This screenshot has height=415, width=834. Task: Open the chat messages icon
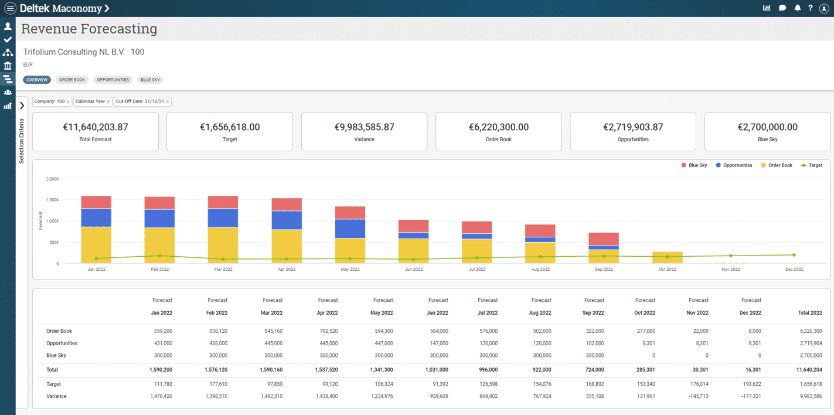tap(782, 8)
